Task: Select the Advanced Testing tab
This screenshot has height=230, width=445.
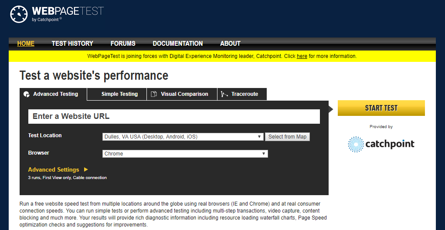Action: tap(53, 94)
